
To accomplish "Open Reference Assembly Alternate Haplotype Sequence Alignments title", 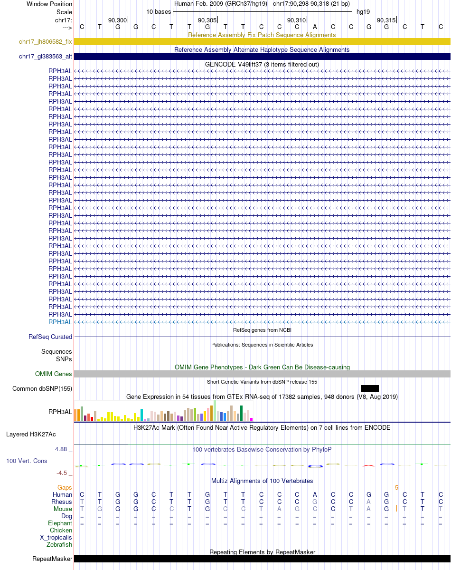I will pos(262,50).
